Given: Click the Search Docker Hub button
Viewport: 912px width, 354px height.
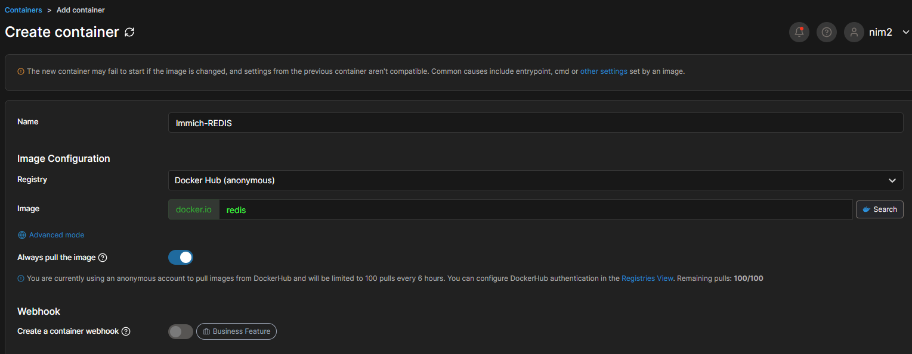Looking at the screenshot, I should click(x=879, y=209).
